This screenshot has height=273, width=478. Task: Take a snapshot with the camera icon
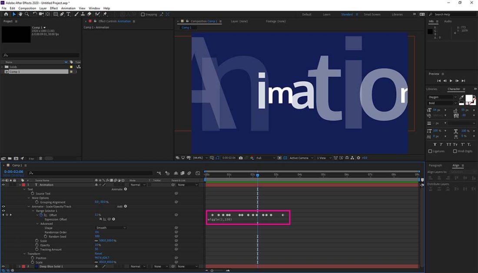tap(241, 158)
